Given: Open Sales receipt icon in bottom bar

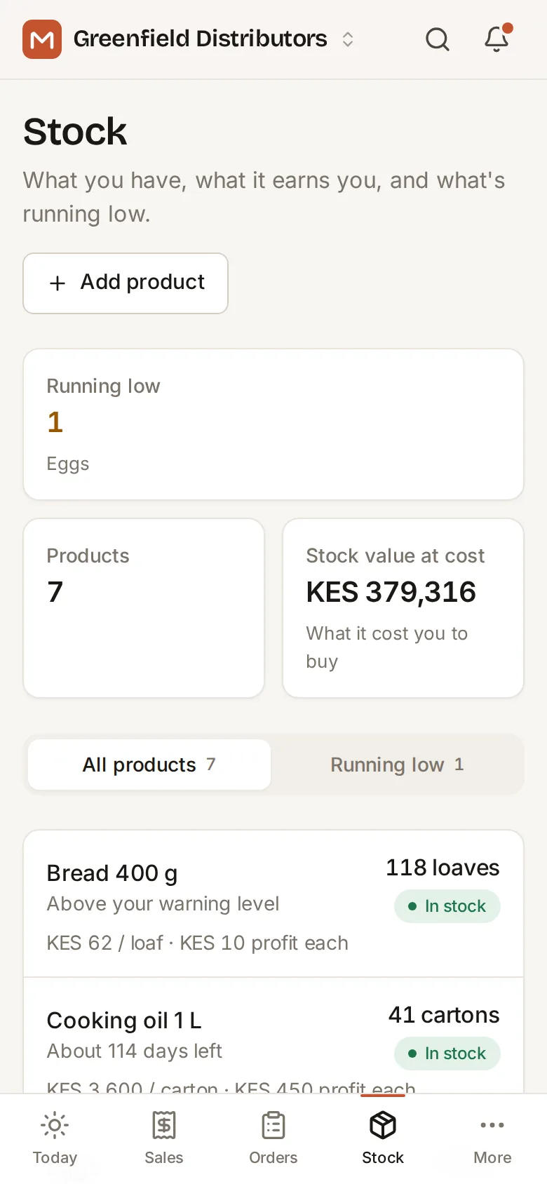Looking at the screenshot, I should click(164, 1125).
